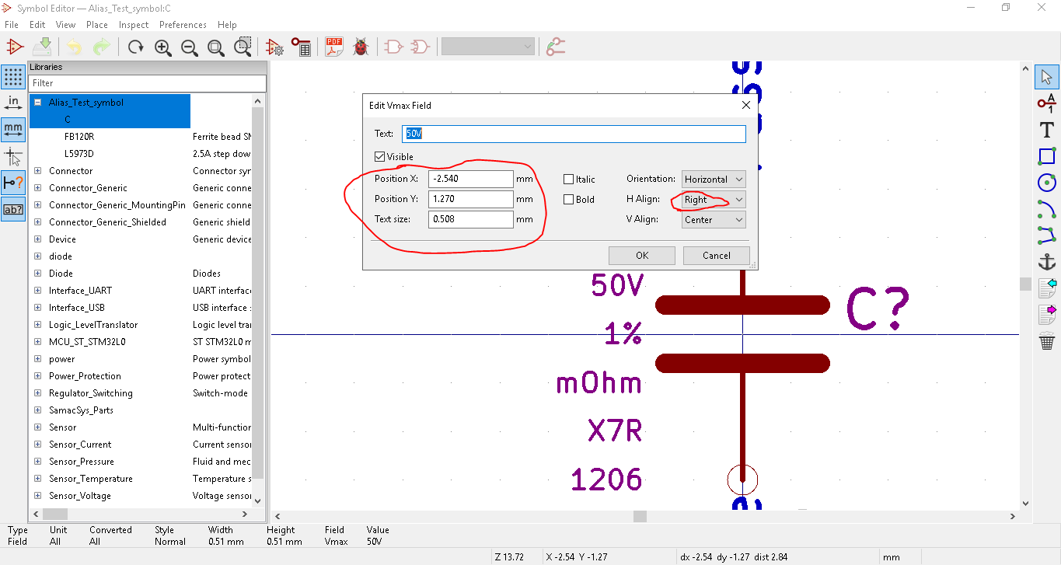
Task: Click Cancel in Edit Vmax Field dialog
Action: 716,256
